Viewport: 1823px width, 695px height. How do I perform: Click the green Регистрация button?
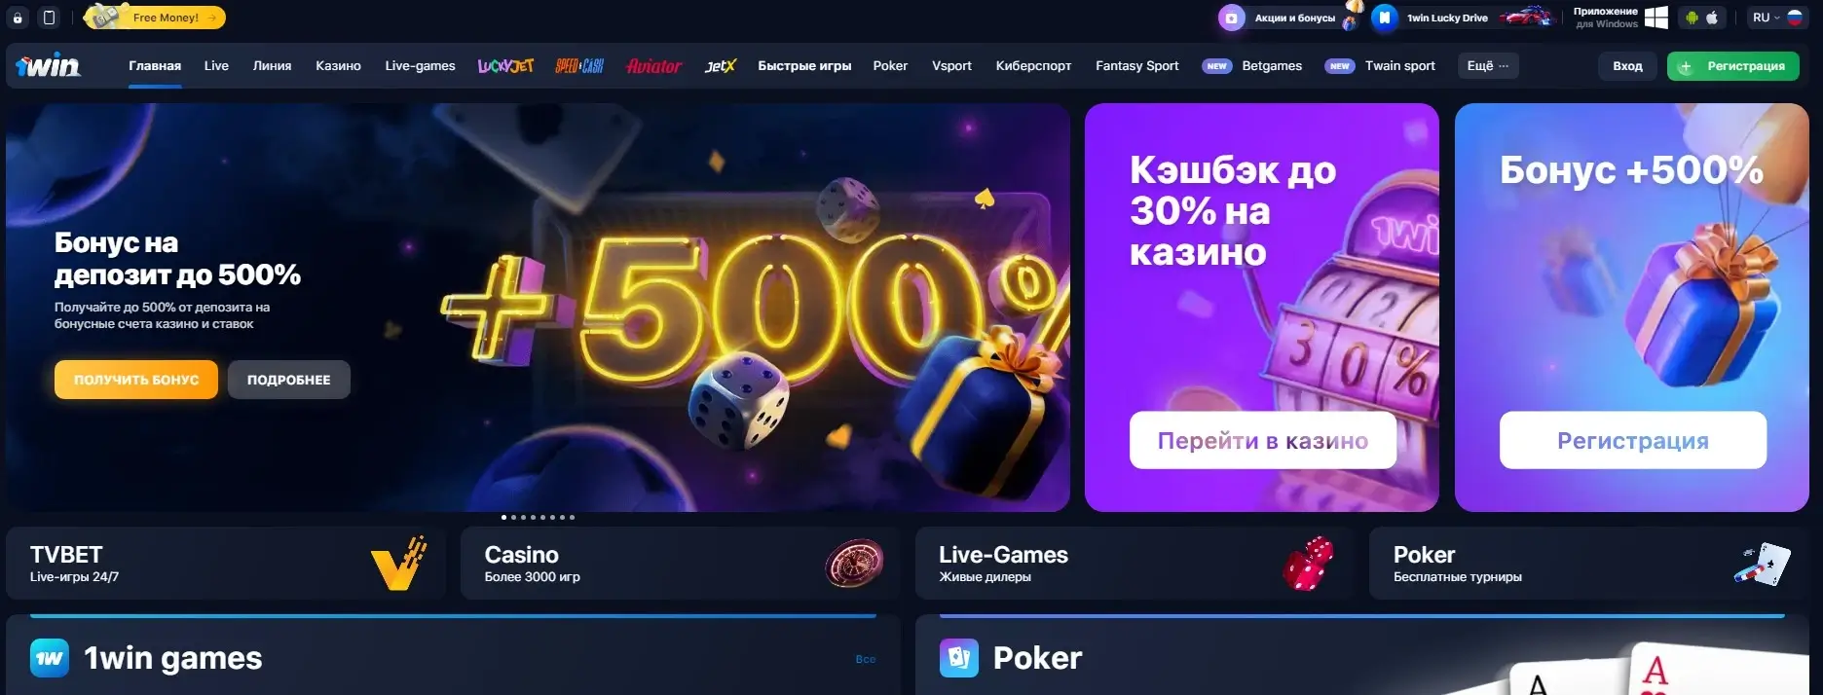[1732, 66]
